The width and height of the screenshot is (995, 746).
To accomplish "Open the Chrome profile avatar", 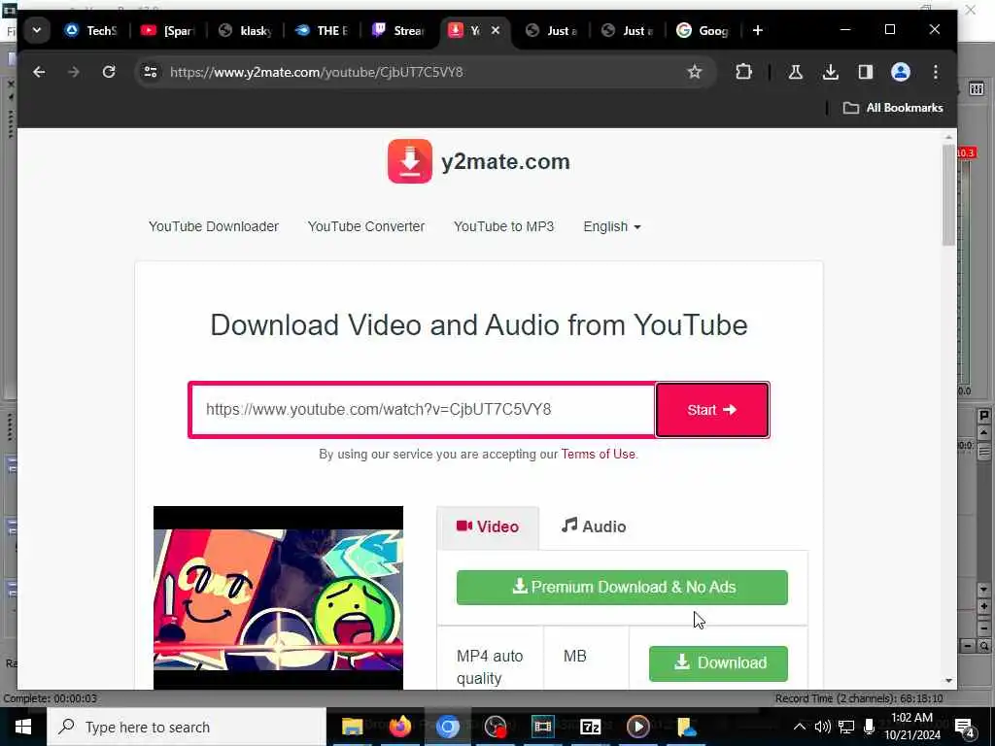I will click(901, 72).
